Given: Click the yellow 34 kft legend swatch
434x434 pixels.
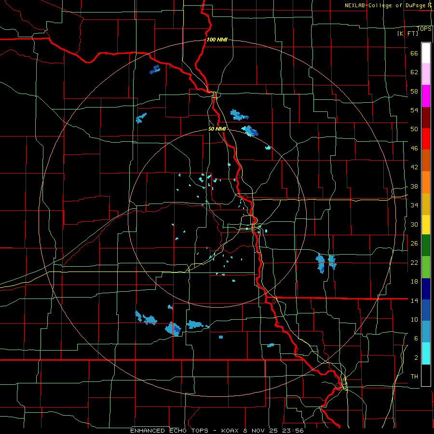Looking at the screenshot, I should pyautogui.click(x=426, y=225).
